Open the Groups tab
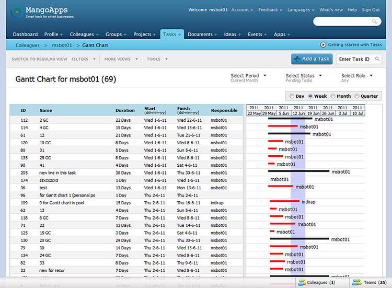Image resolution: width=392 pixels, height=288 pixels. click(113, 34)
